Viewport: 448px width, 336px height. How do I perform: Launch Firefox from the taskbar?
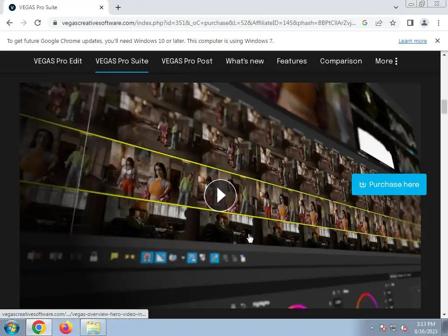[x=66, y=327]
